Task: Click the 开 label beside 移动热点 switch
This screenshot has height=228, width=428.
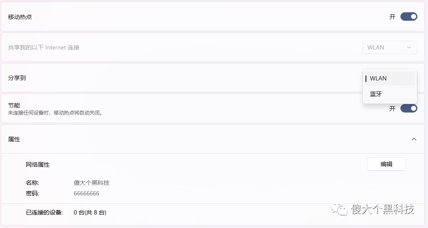Action: tap(392, 17)
